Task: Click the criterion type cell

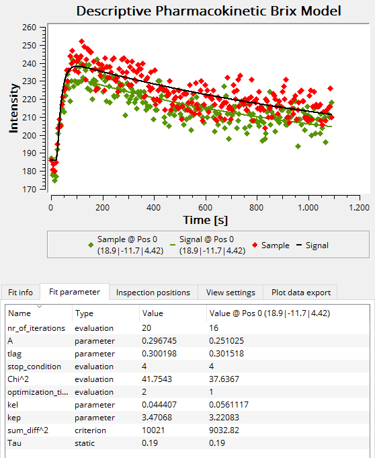Action: coord(90,430)
